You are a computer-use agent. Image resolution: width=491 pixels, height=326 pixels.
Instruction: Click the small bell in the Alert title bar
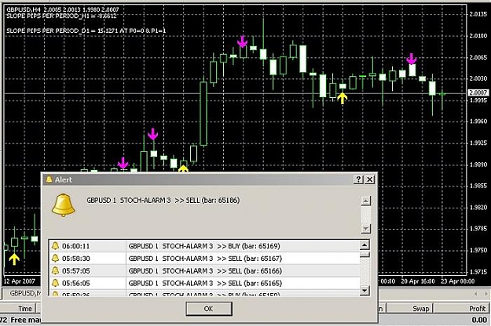click(x=49, y=179)
